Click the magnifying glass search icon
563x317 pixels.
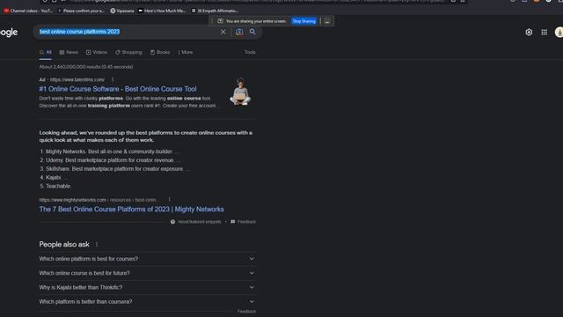coord(252,32)
